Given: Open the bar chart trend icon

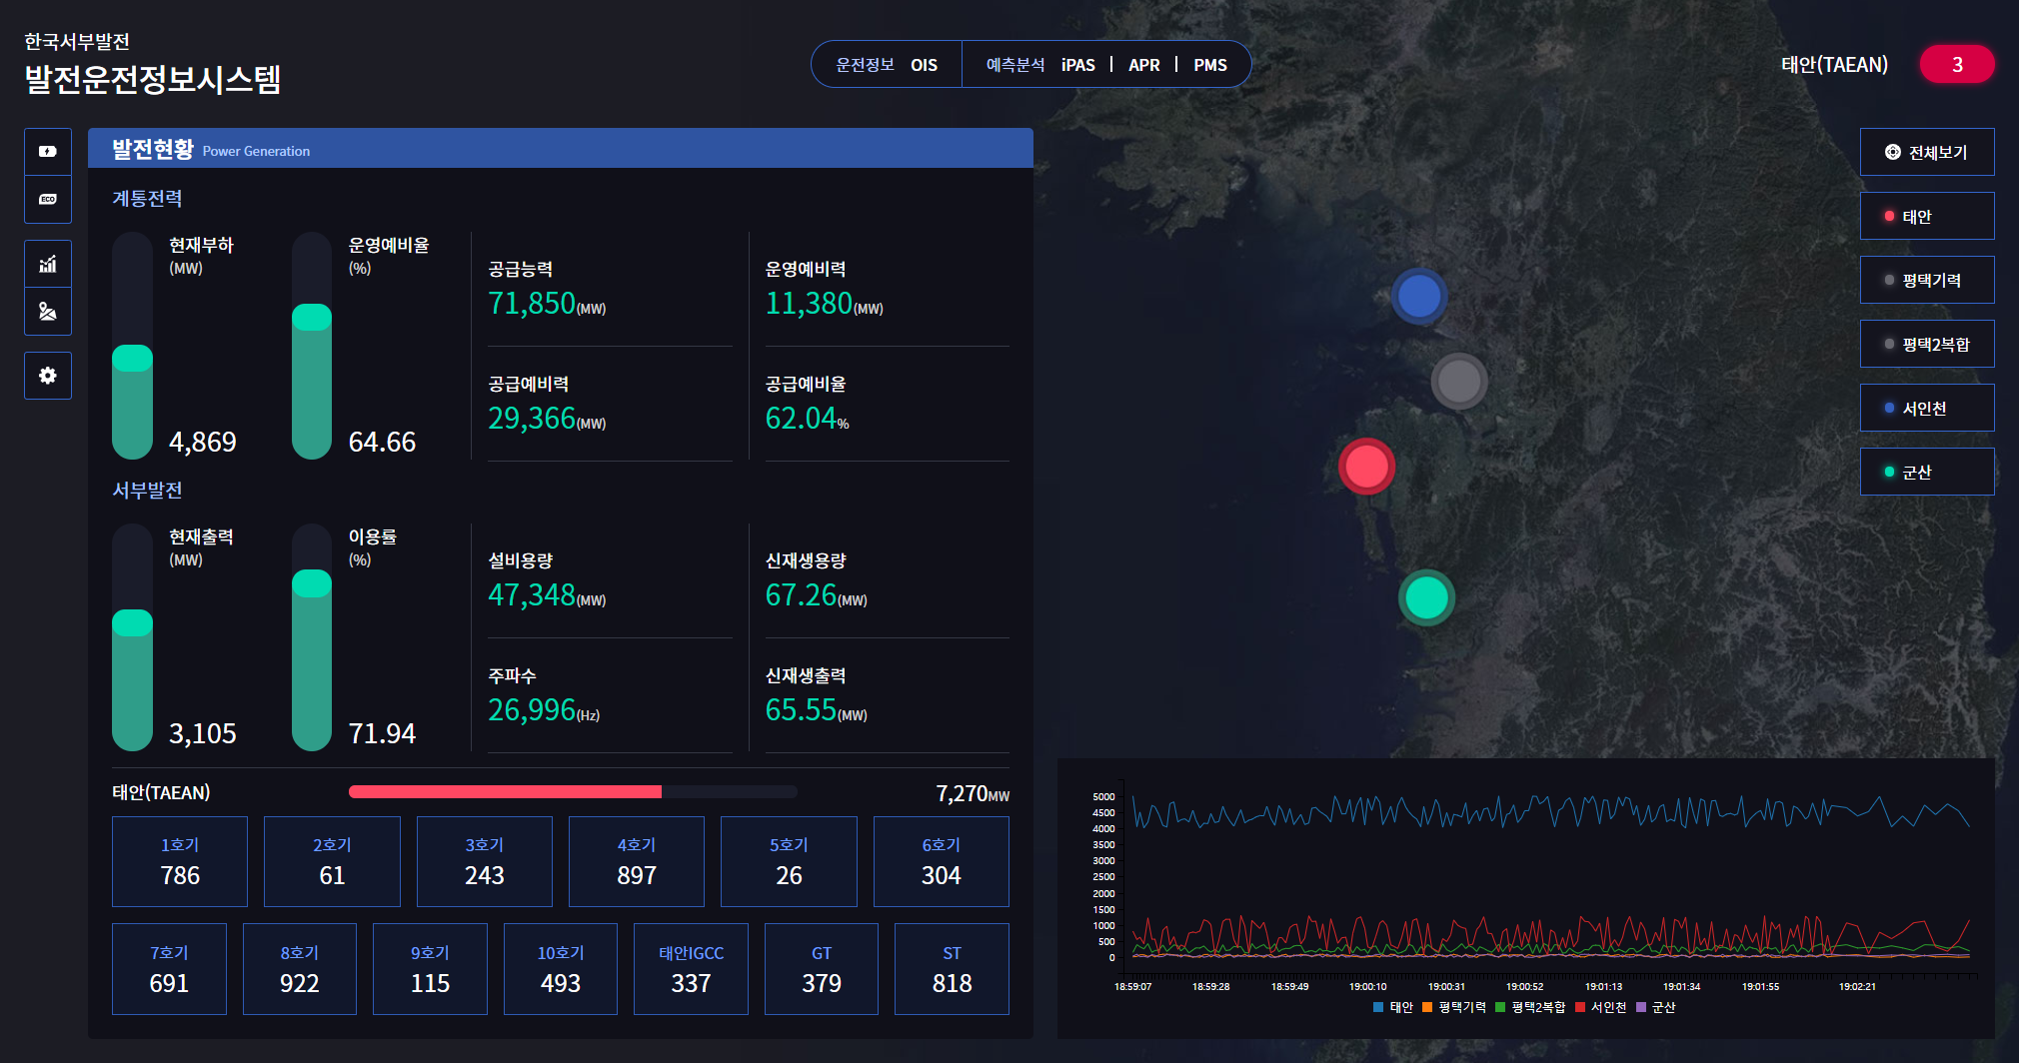Looking at the screenshot, I should click(48, 264).
